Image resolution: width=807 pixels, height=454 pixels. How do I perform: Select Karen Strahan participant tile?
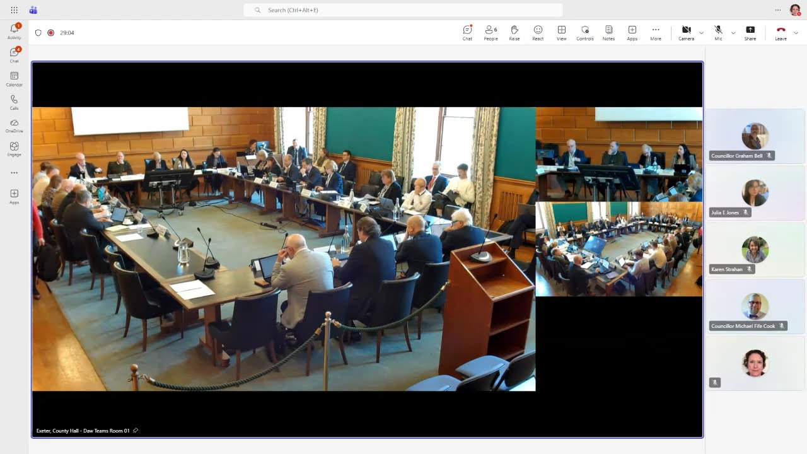click(755, 249)
